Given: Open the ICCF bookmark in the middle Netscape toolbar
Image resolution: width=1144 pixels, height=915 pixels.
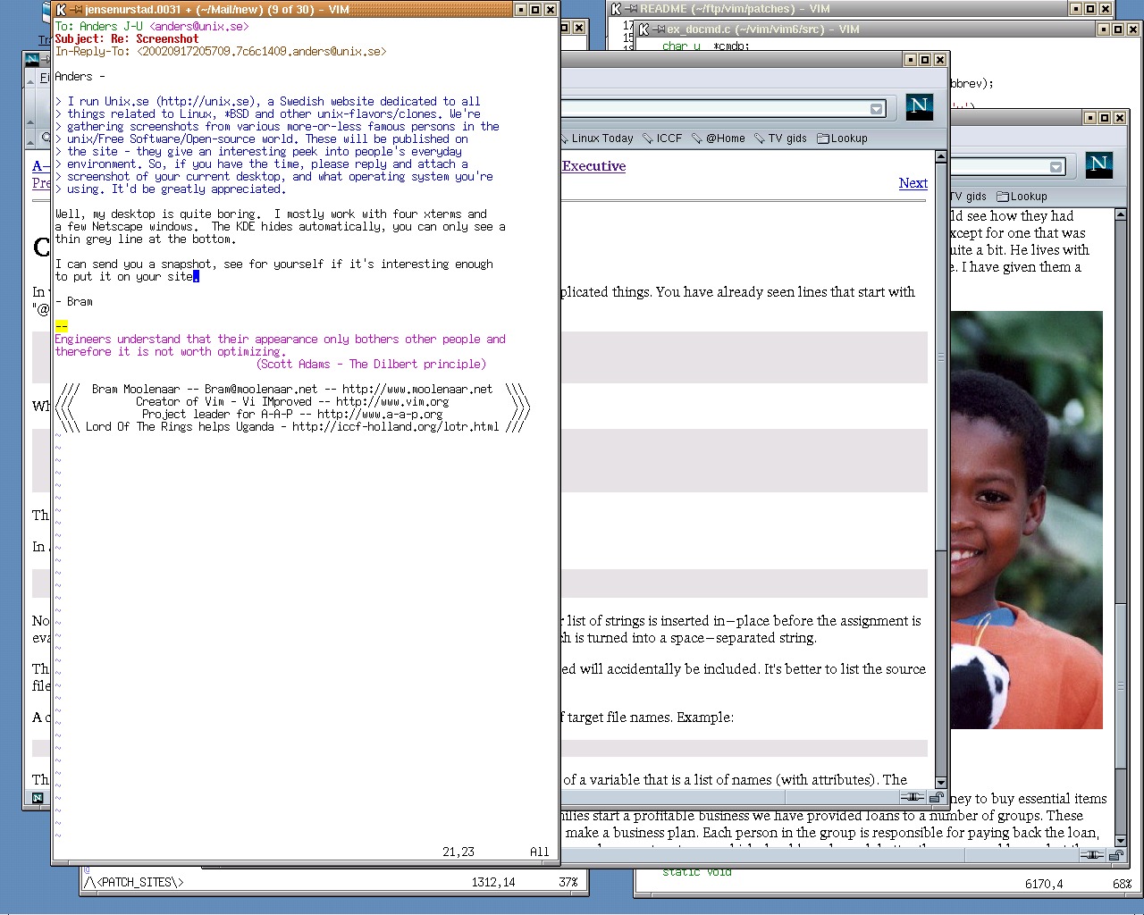Looking at the screenshot, I should [662, 139].
